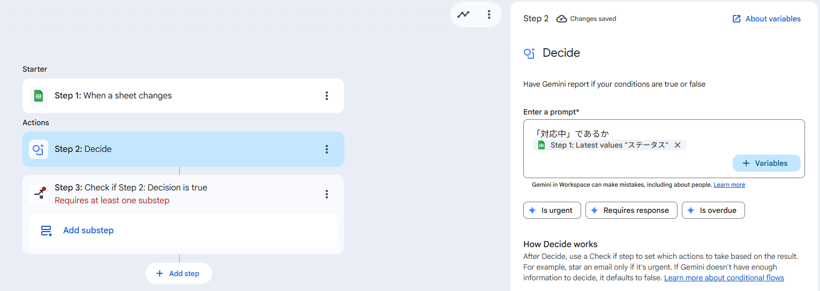Click the Check if branch icon on Step 3

[x=39, y=194]
